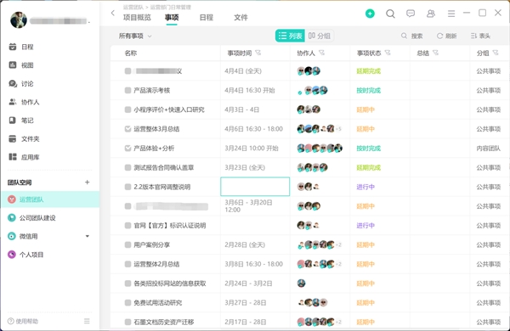Switch to the 项目概览 tab
Image resolution: width=510 pixels, height=331 pixels.
click(137, 18)
